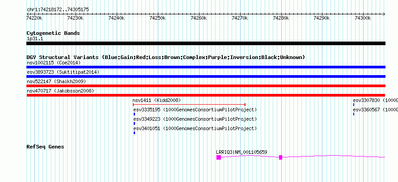Viewport: 398px width, 182px height.
Task: Click the LRRIQ3|NM_001105659 gene label
Action: (241, 152)
